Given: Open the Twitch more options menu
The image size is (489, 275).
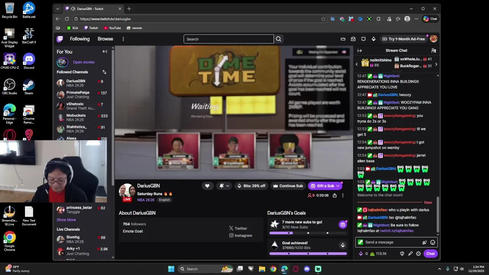Looking at the screenshot, I should tap(123, 39).
